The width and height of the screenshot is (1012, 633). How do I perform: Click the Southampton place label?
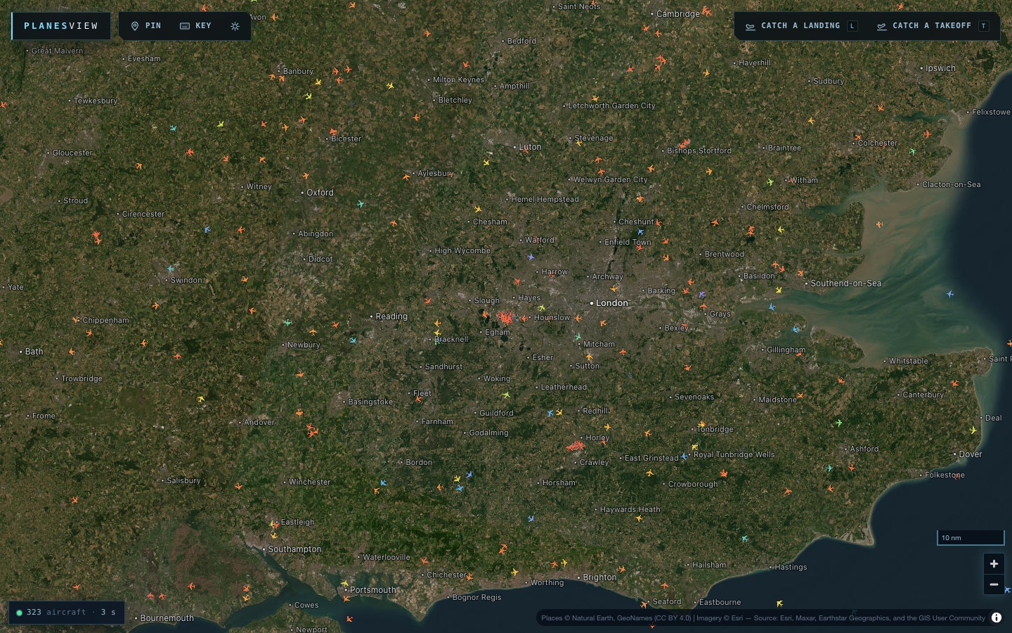tap(294, 549)
